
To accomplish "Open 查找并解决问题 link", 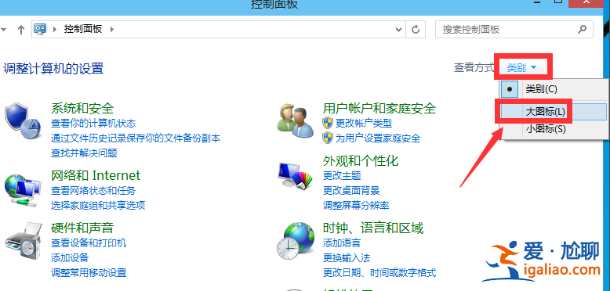I will click(x=84, y=153).
